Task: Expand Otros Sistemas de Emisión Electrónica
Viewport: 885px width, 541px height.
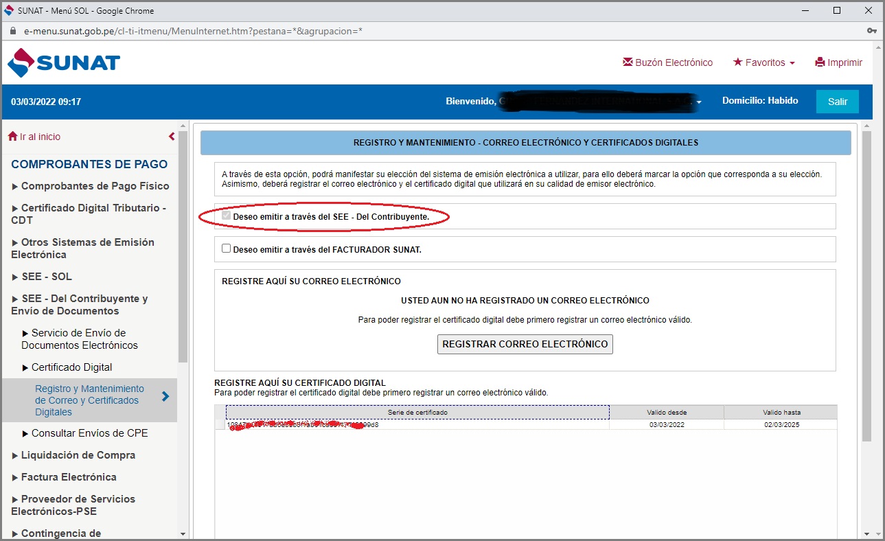Action: tap(82, 249)
